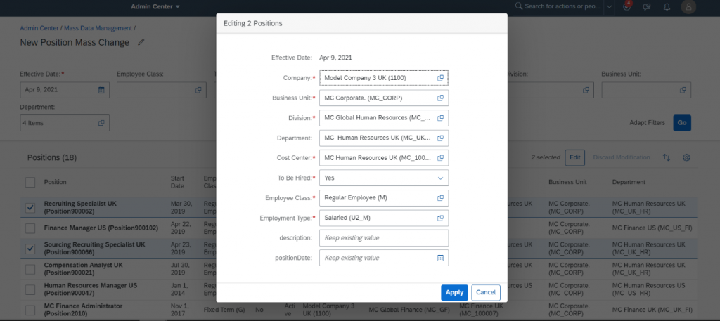Select the MC Finance US (MC_US_FI) cell
The height and width of the screenshot is (321, 720).
tap(652, 228)
